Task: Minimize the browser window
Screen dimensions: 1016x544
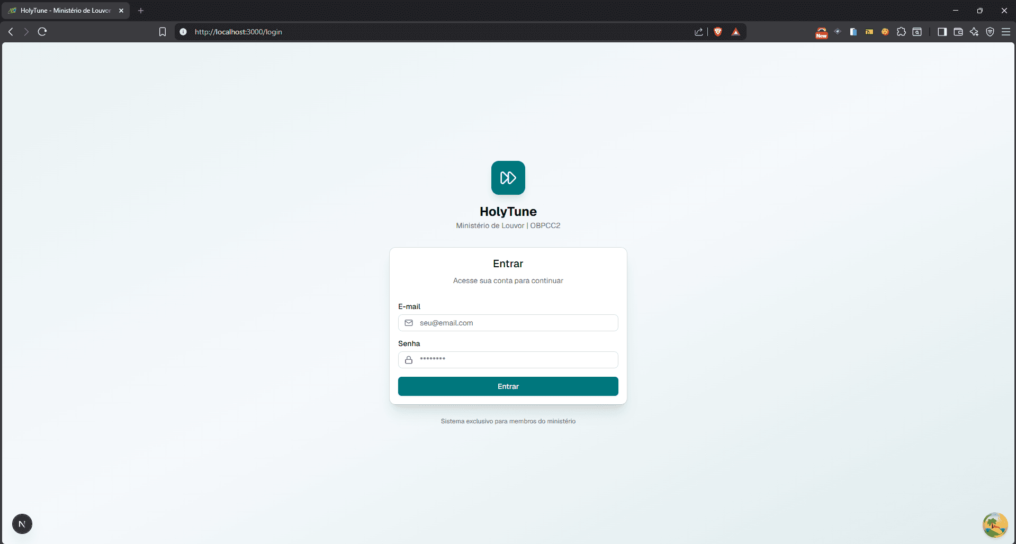Action: tap(956, 11)
